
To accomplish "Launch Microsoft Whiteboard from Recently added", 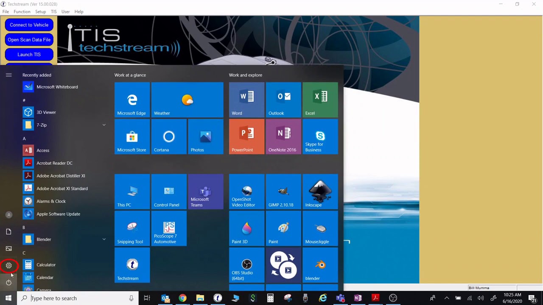I will click(64, 87).
